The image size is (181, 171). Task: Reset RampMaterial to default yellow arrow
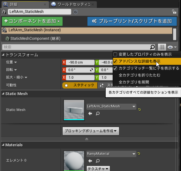pyautogui.click(x=139, y=154)
